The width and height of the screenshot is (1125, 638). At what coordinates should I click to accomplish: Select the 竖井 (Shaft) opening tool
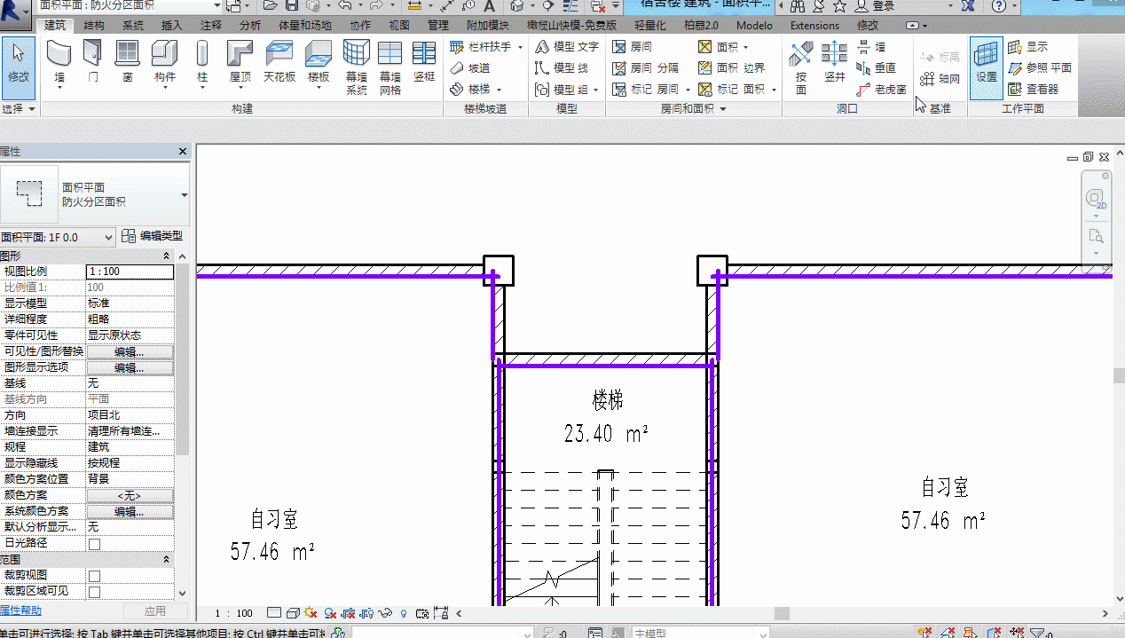(x=834, y=62)
